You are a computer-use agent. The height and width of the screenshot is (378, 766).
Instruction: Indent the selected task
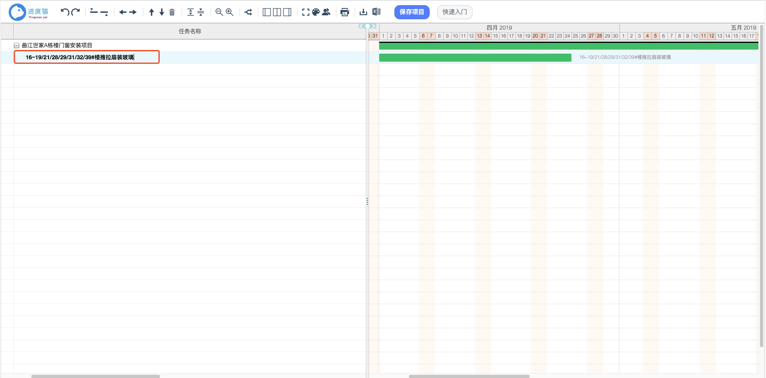coord(133,12)
